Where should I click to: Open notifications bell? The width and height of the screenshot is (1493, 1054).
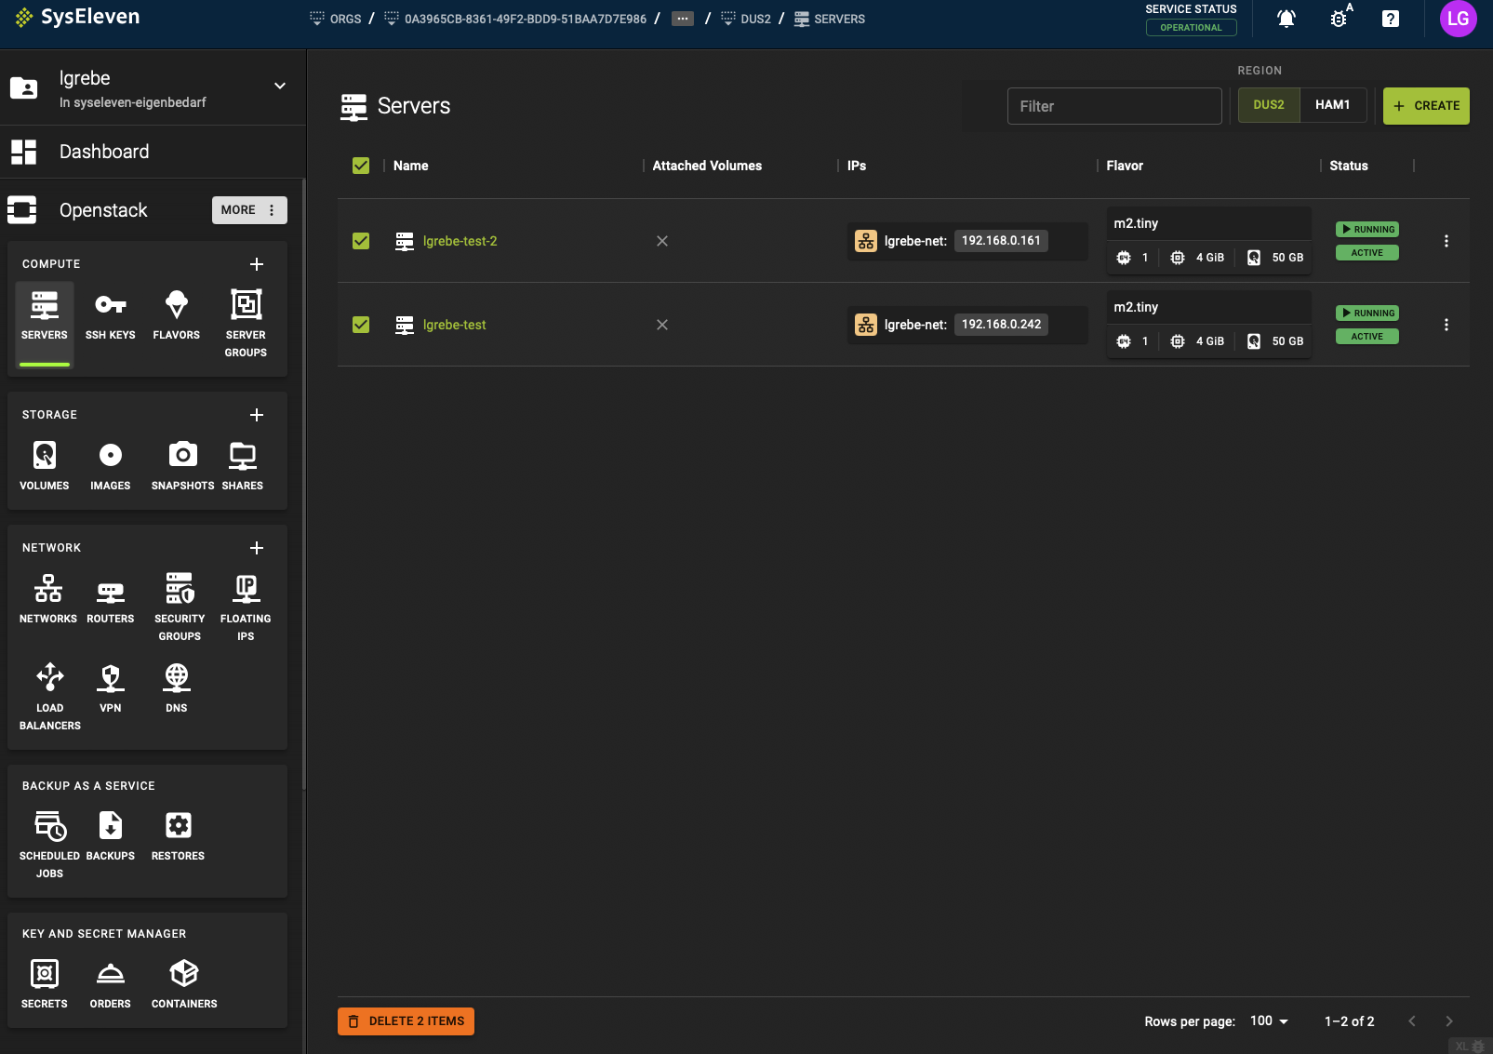click(x=1286, y=19)
